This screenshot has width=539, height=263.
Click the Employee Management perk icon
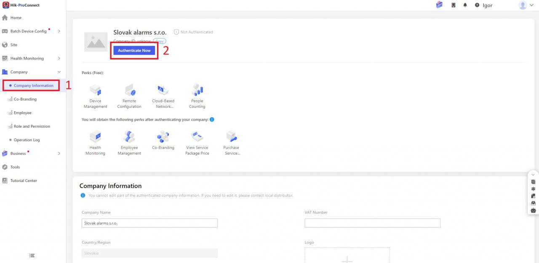pyautogui.click(x=129, y=136)
